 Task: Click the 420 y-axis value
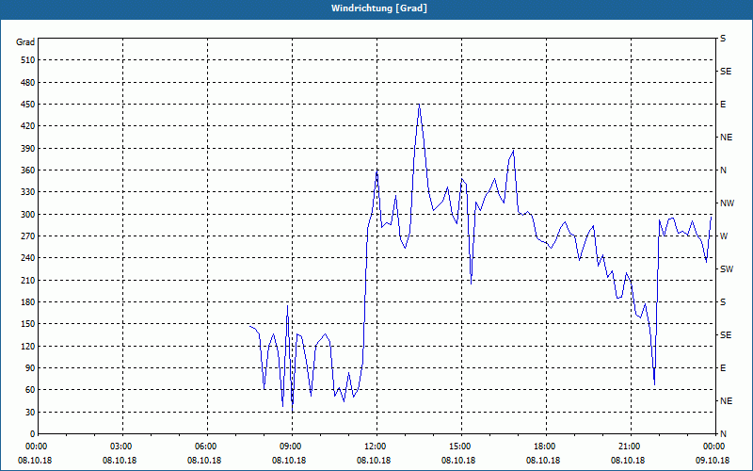click(28, 126)
